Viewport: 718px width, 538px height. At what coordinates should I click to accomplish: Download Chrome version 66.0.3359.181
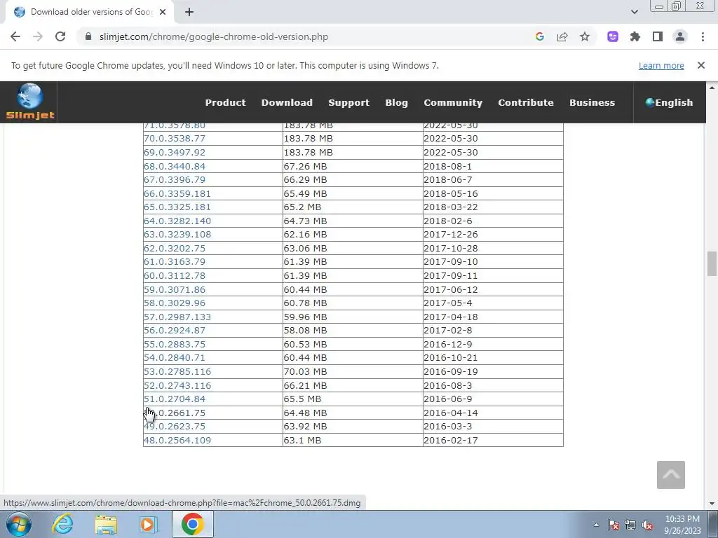pyautogui.click(x=177, y=193)
